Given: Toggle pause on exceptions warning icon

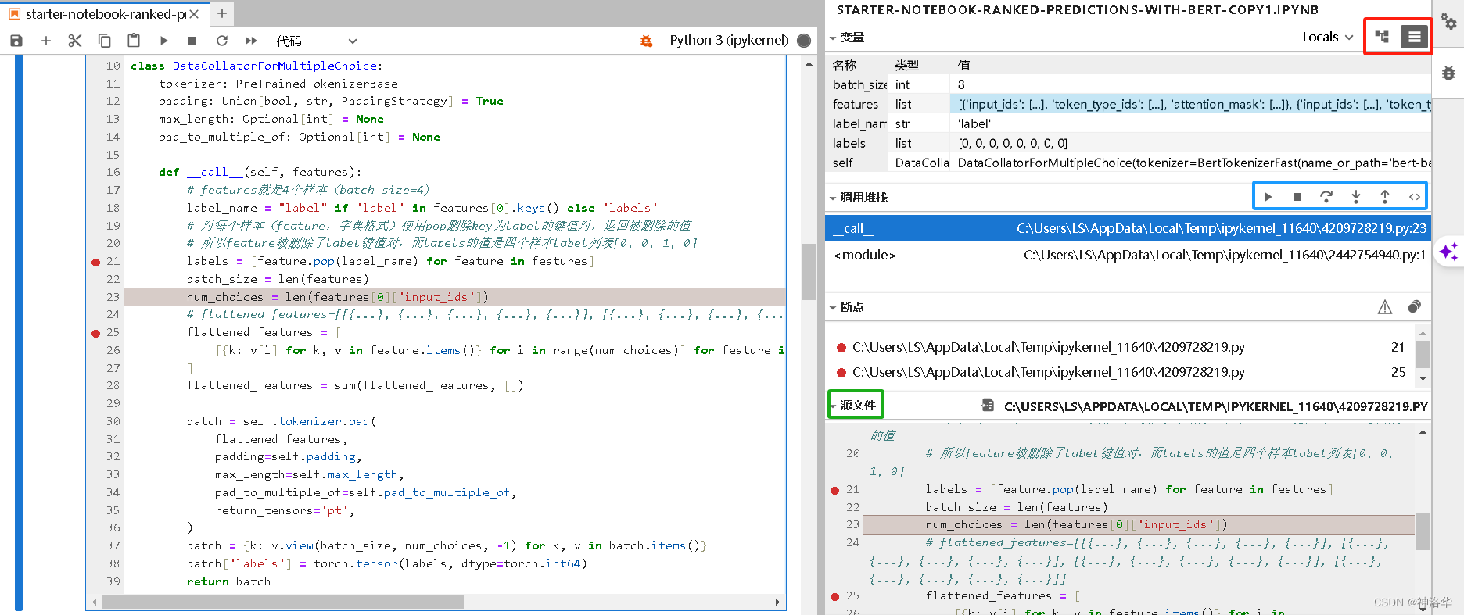Looking at the screenshot, I should point(1385,307).
